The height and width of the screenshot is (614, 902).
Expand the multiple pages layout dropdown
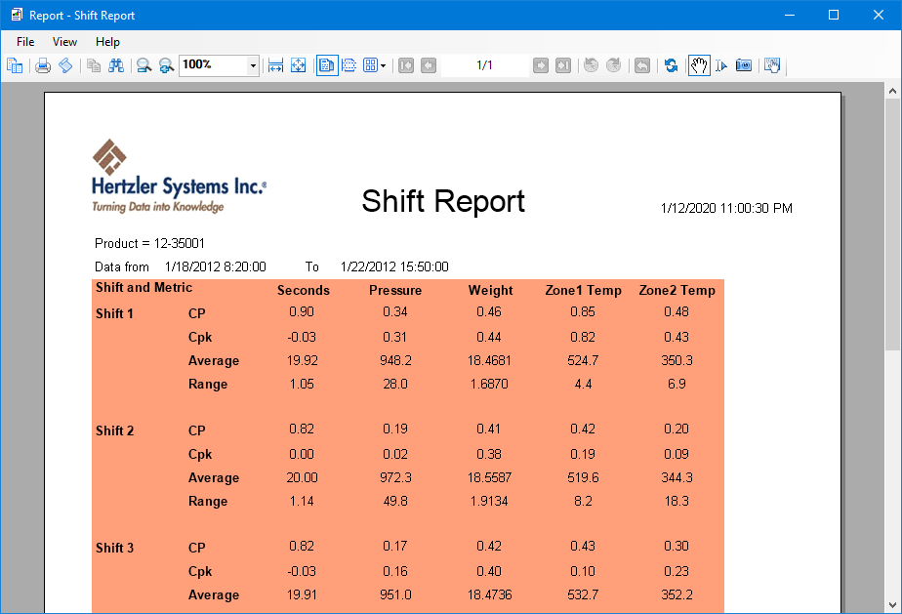pos(383,65)
